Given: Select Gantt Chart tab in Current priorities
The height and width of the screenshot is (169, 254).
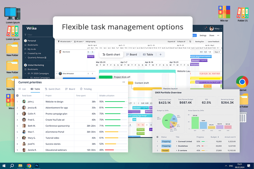Looking at the screenshot, I should (x=52, y=89).
